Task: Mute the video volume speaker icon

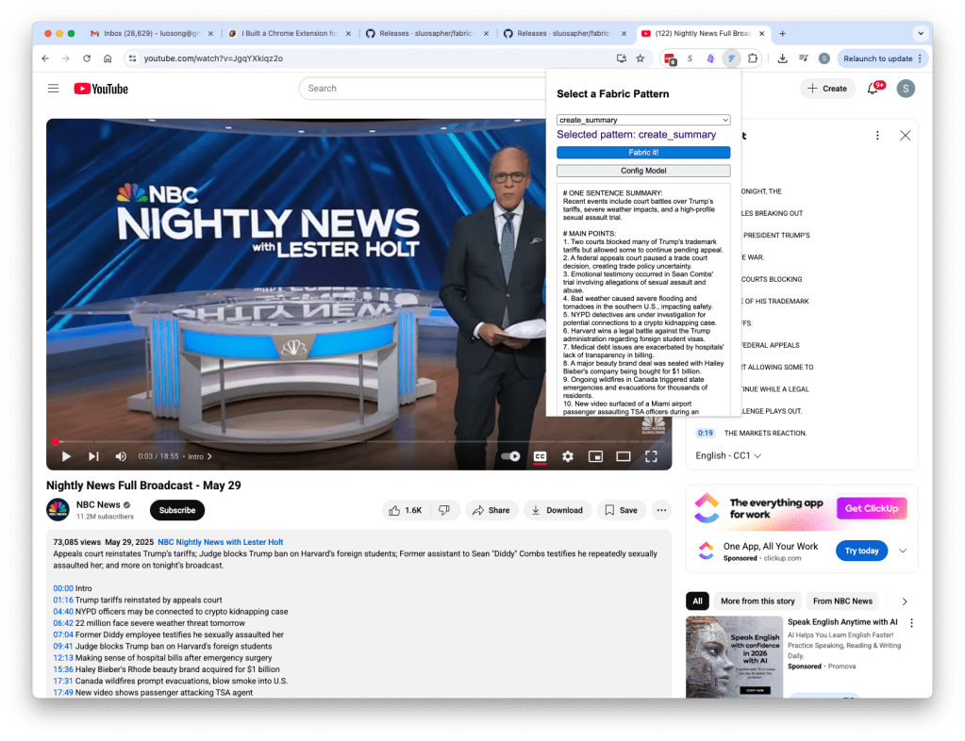Action: (x=121, y=456)
